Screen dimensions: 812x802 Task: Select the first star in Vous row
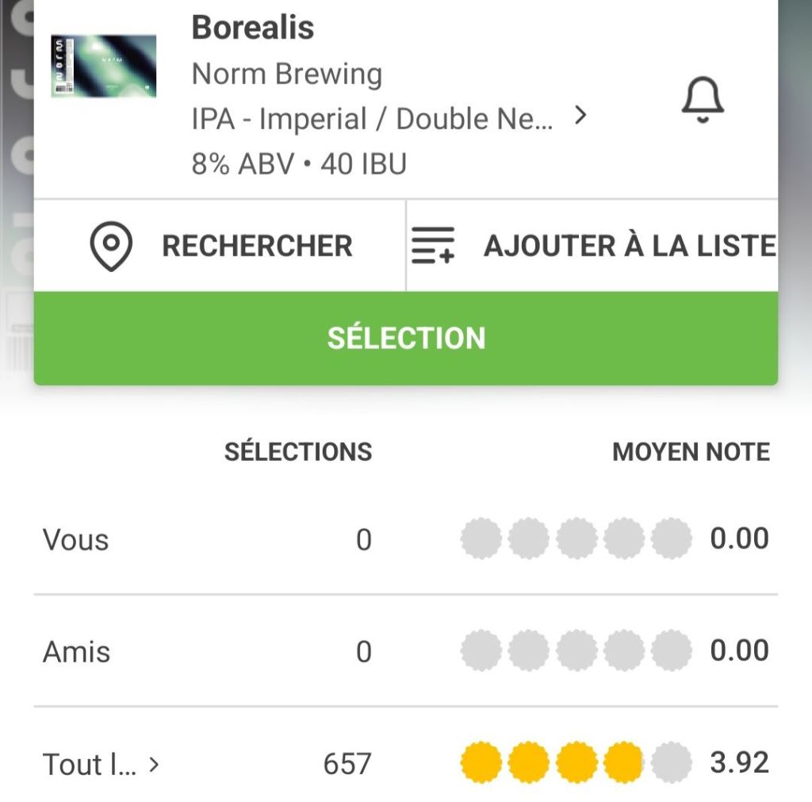coord(481,539)
